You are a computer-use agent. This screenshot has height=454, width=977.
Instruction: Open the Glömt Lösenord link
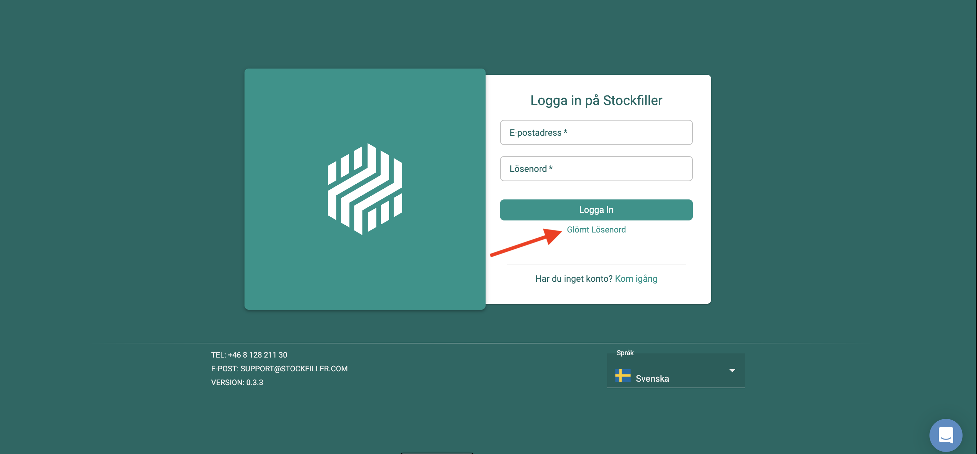click(596, 229)
